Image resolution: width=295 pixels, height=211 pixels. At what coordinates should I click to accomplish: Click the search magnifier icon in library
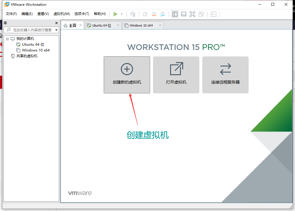tap(9, 30)
